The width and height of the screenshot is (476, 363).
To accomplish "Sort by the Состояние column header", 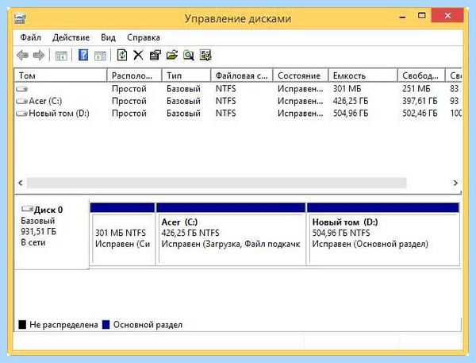I will pyautogui.click(x=300, y=75).
